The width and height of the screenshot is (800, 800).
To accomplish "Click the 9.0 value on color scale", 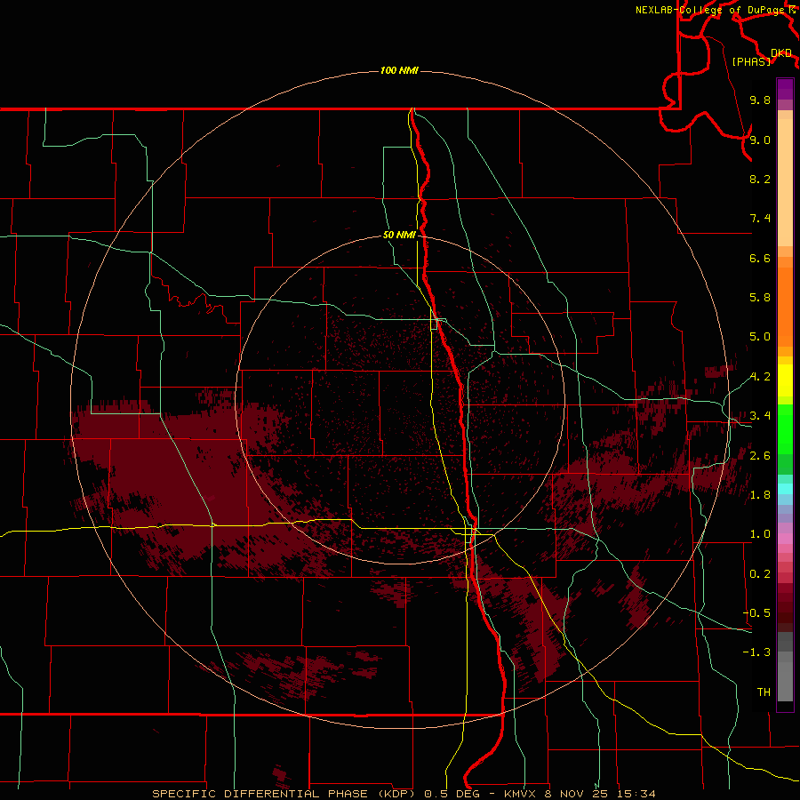I will 760,140.
